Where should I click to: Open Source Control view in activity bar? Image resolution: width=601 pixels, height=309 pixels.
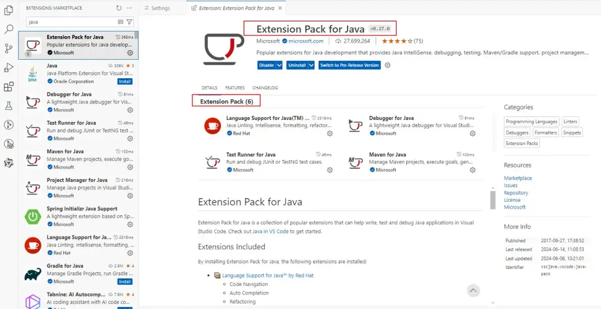click(x=8, y=48)
